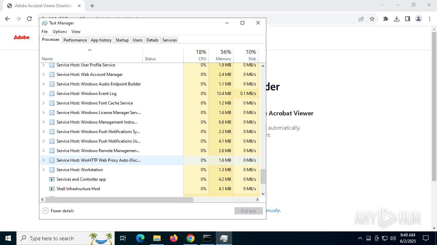Click the Shell Infrastructure Host icon
This screenshot has height=245, width=437.
click(52, 189)
